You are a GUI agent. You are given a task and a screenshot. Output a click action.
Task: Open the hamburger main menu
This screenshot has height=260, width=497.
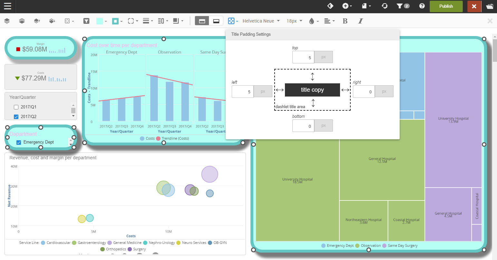pyautogui.click(x=7, y=6)
